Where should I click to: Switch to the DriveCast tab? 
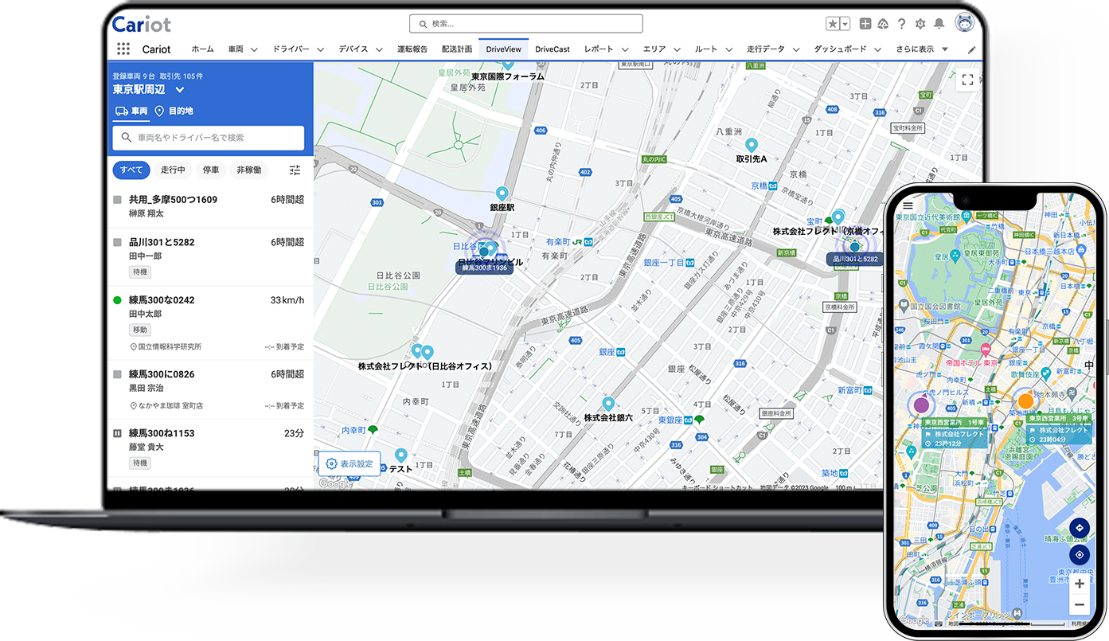552,49
